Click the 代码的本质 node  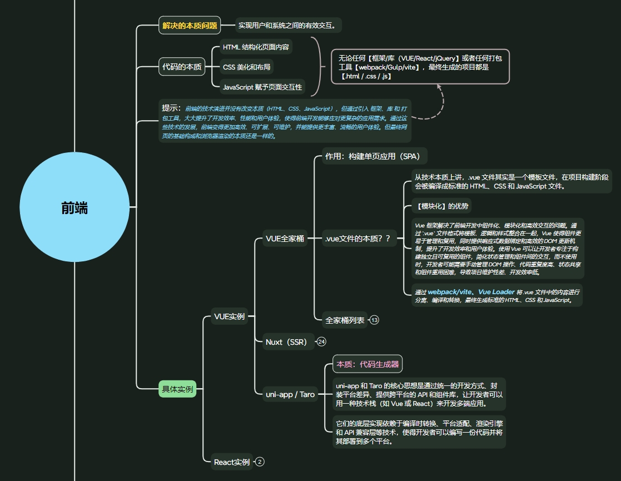click(x=182, y=67)
